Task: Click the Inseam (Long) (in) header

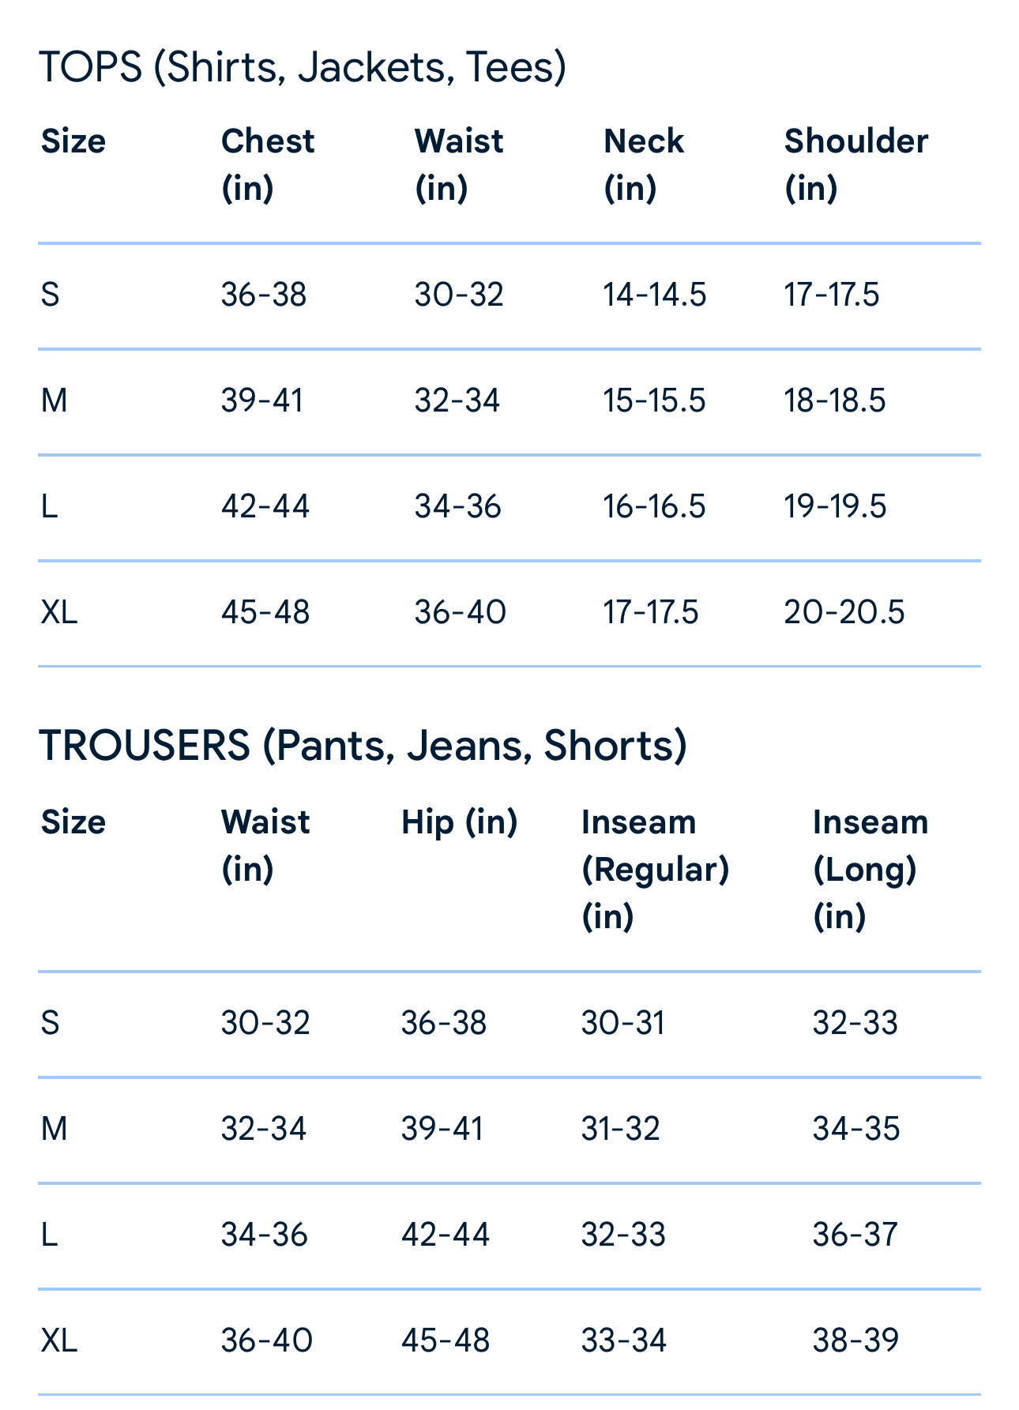Action: point(870,869)
